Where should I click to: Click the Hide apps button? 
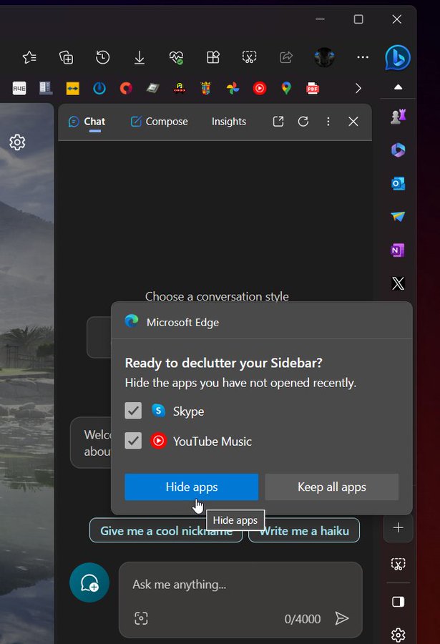click(191, 487)
